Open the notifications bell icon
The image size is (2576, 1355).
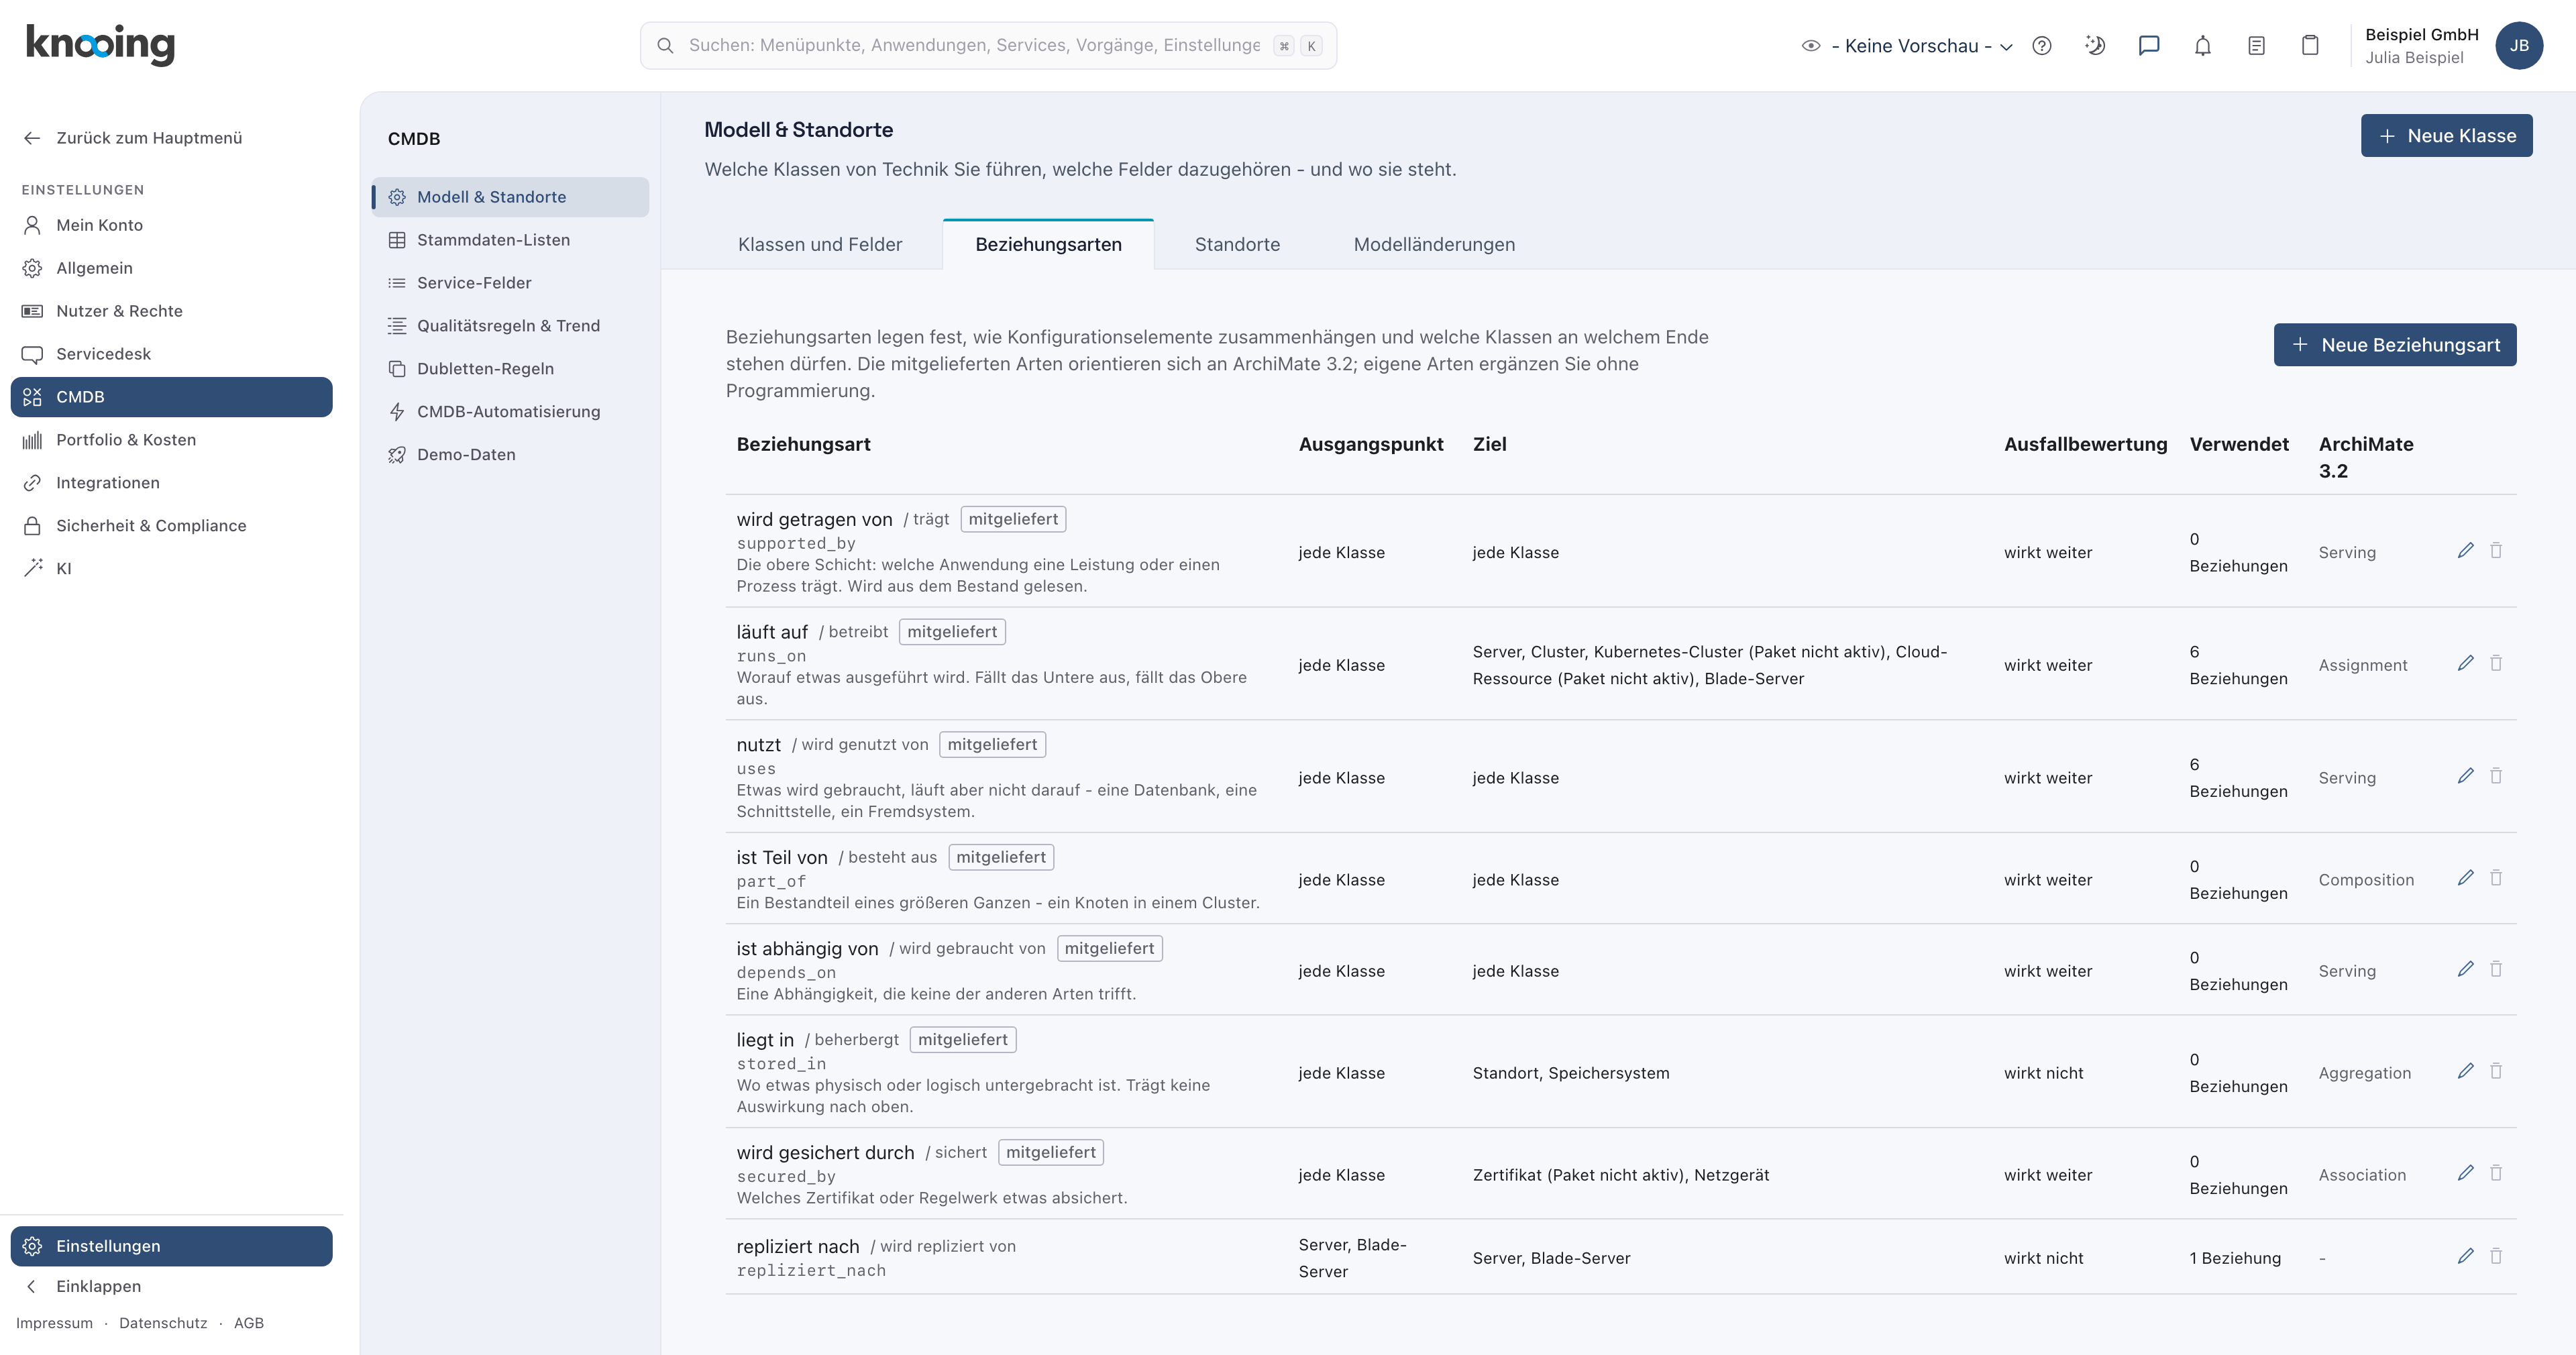pyautogui.click(x=2203, y=46)
